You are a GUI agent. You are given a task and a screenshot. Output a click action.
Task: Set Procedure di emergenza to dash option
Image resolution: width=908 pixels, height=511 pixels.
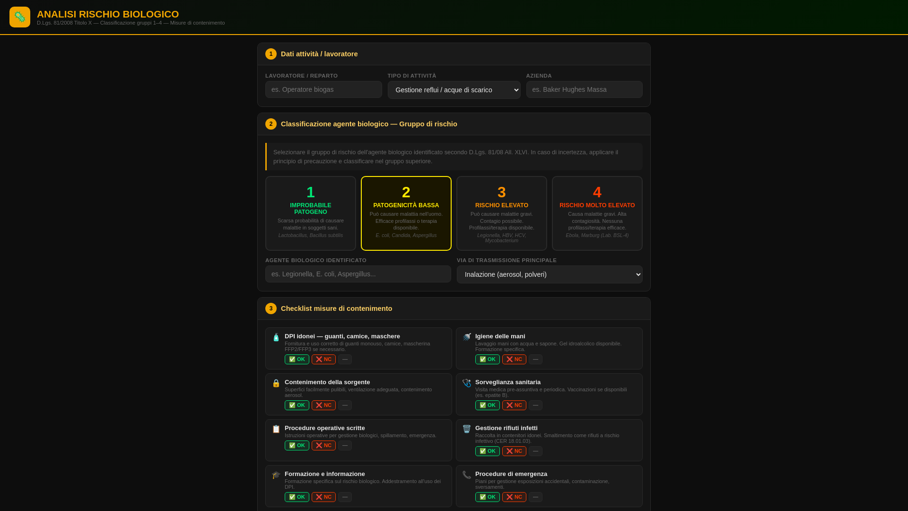pyautogui.click(x=535, y=497)
